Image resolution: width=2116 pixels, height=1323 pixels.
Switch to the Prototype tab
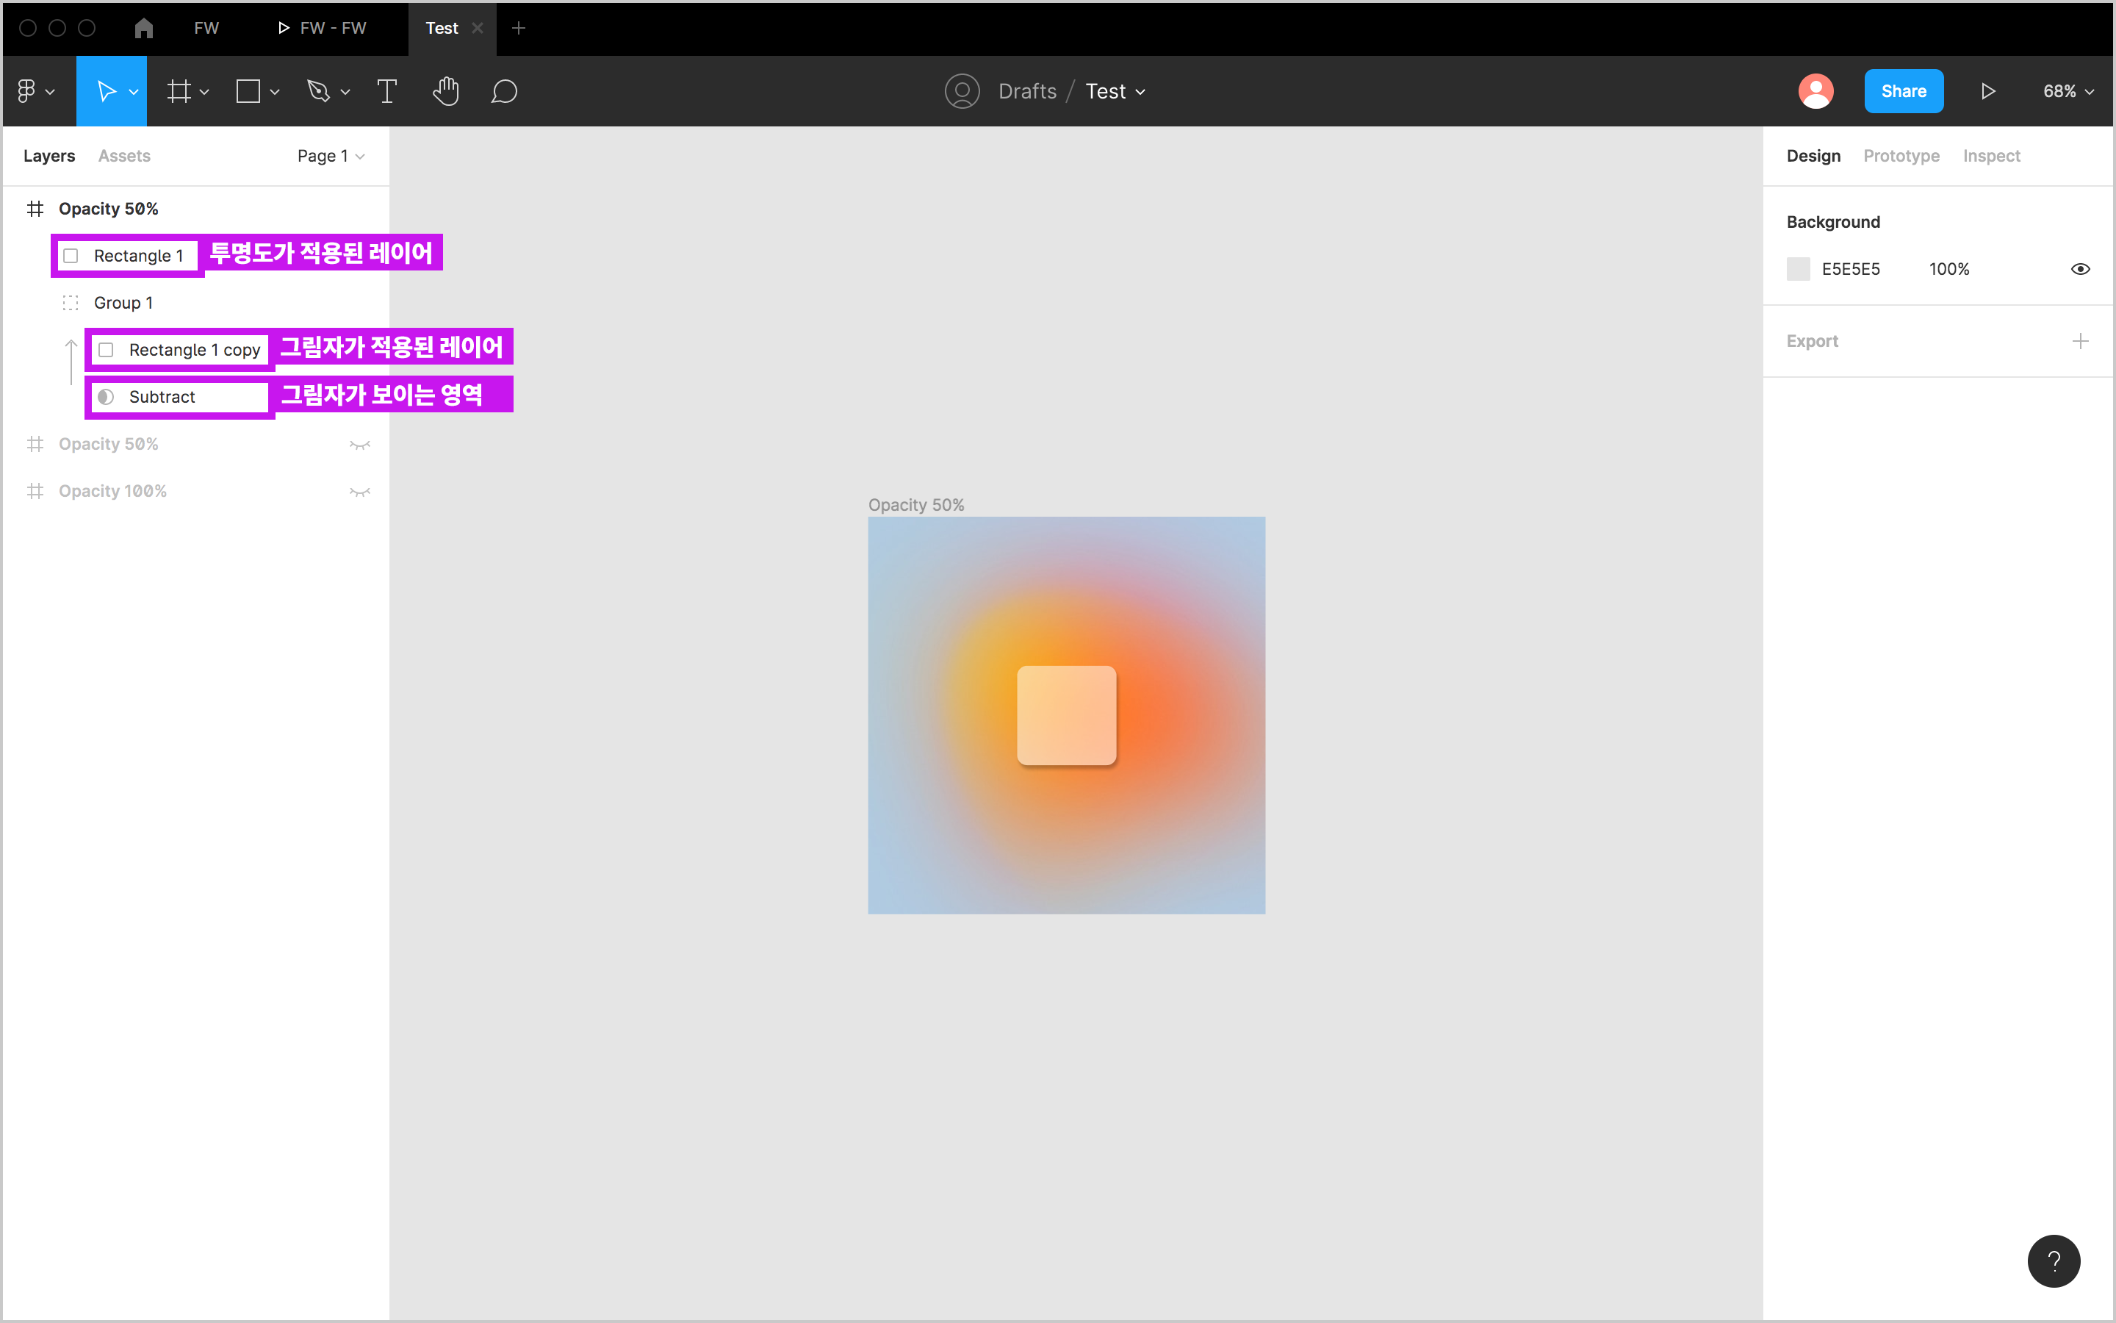pyautogui.click(x=1901, y=156)
